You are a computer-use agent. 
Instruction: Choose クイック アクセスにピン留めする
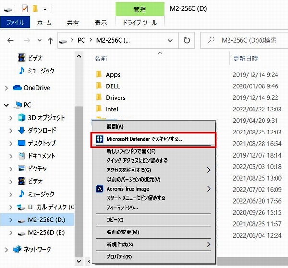click(154, 160)
